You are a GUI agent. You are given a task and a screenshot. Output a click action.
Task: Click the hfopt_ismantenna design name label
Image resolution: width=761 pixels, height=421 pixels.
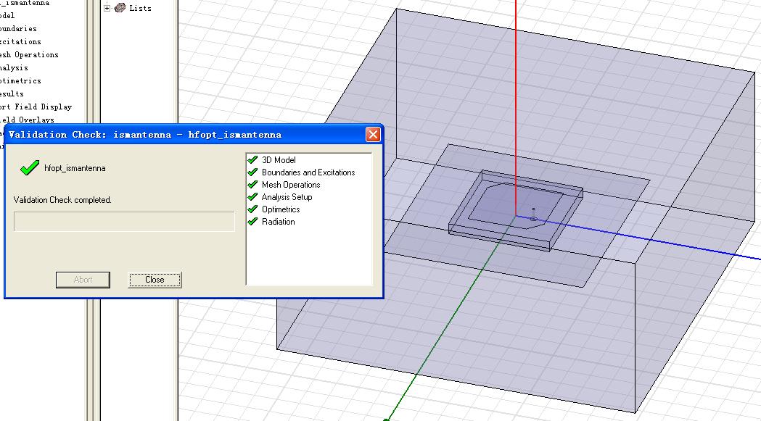click(75, 168)
